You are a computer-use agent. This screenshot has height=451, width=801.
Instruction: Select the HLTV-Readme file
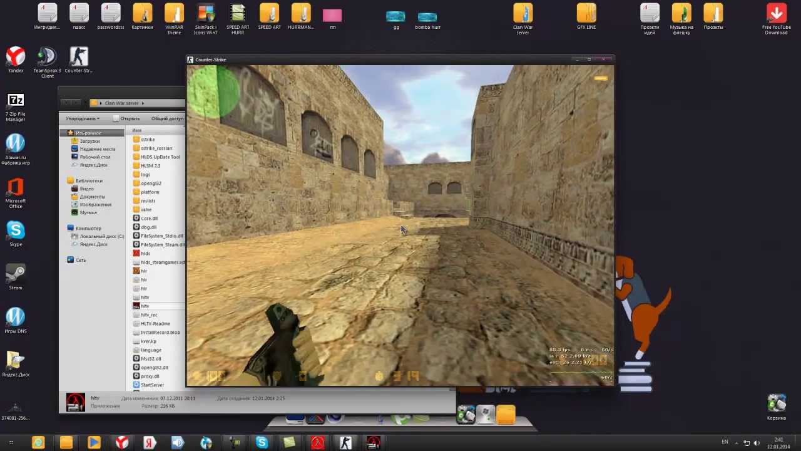coord(155,324)
